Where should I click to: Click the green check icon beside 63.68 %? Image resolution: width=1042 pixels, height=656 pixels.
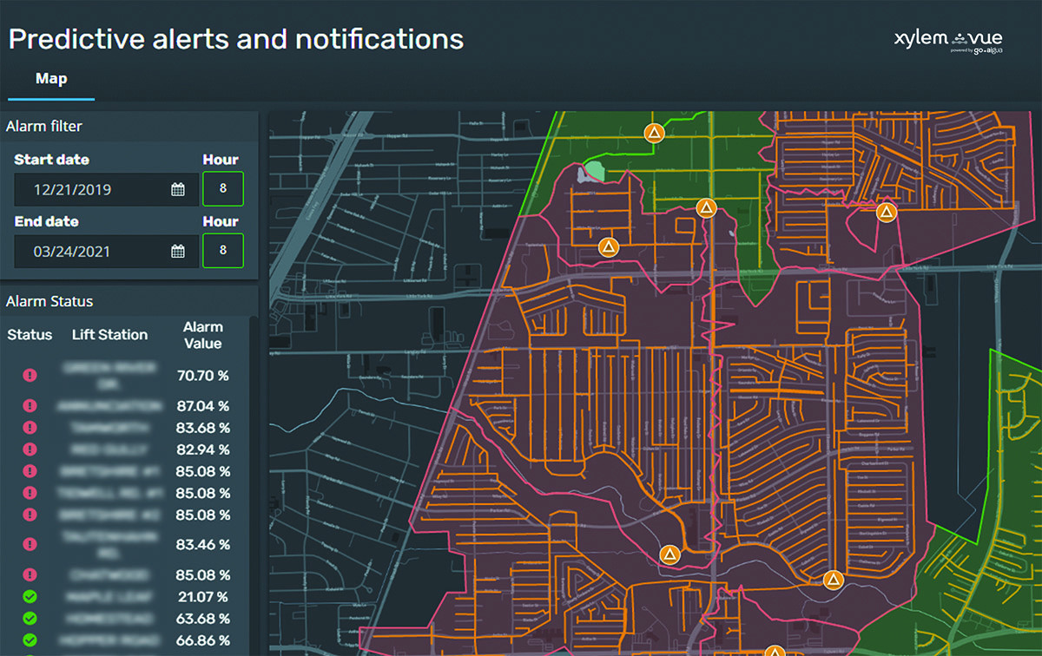click(30, 619)
